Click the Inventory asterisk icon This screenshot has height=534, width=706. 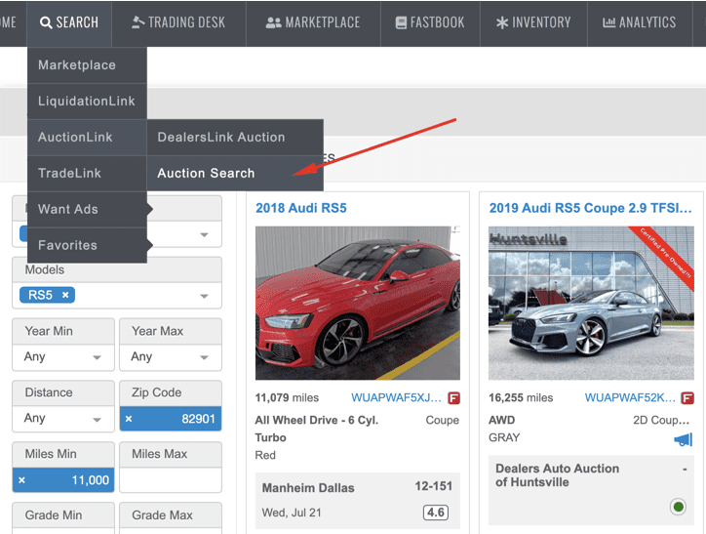click(x=502, y=22)
